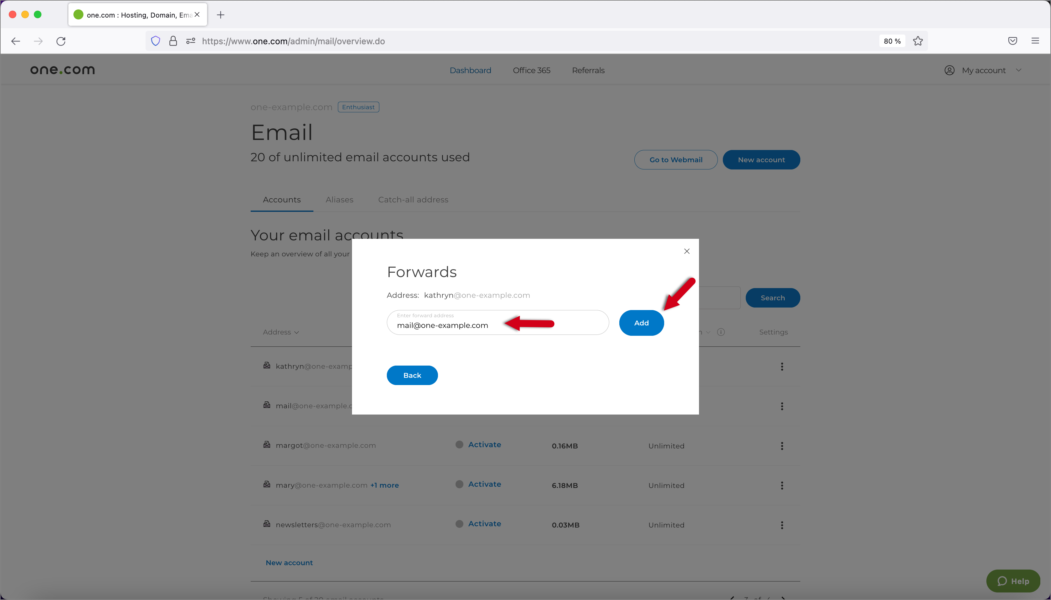Click the email account settings icon for kathryn
The image size is (1051, 600).
click(x=782, y=367)
